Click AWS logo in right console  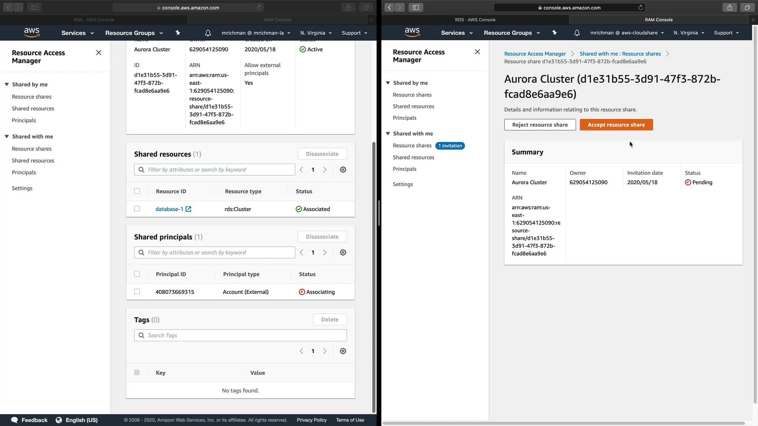pyautogui.click(x=412, y=32)
